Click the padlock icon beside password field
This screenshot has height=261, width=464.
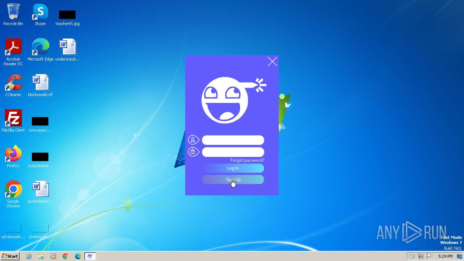pyautogui.click(x=193, y=152)
